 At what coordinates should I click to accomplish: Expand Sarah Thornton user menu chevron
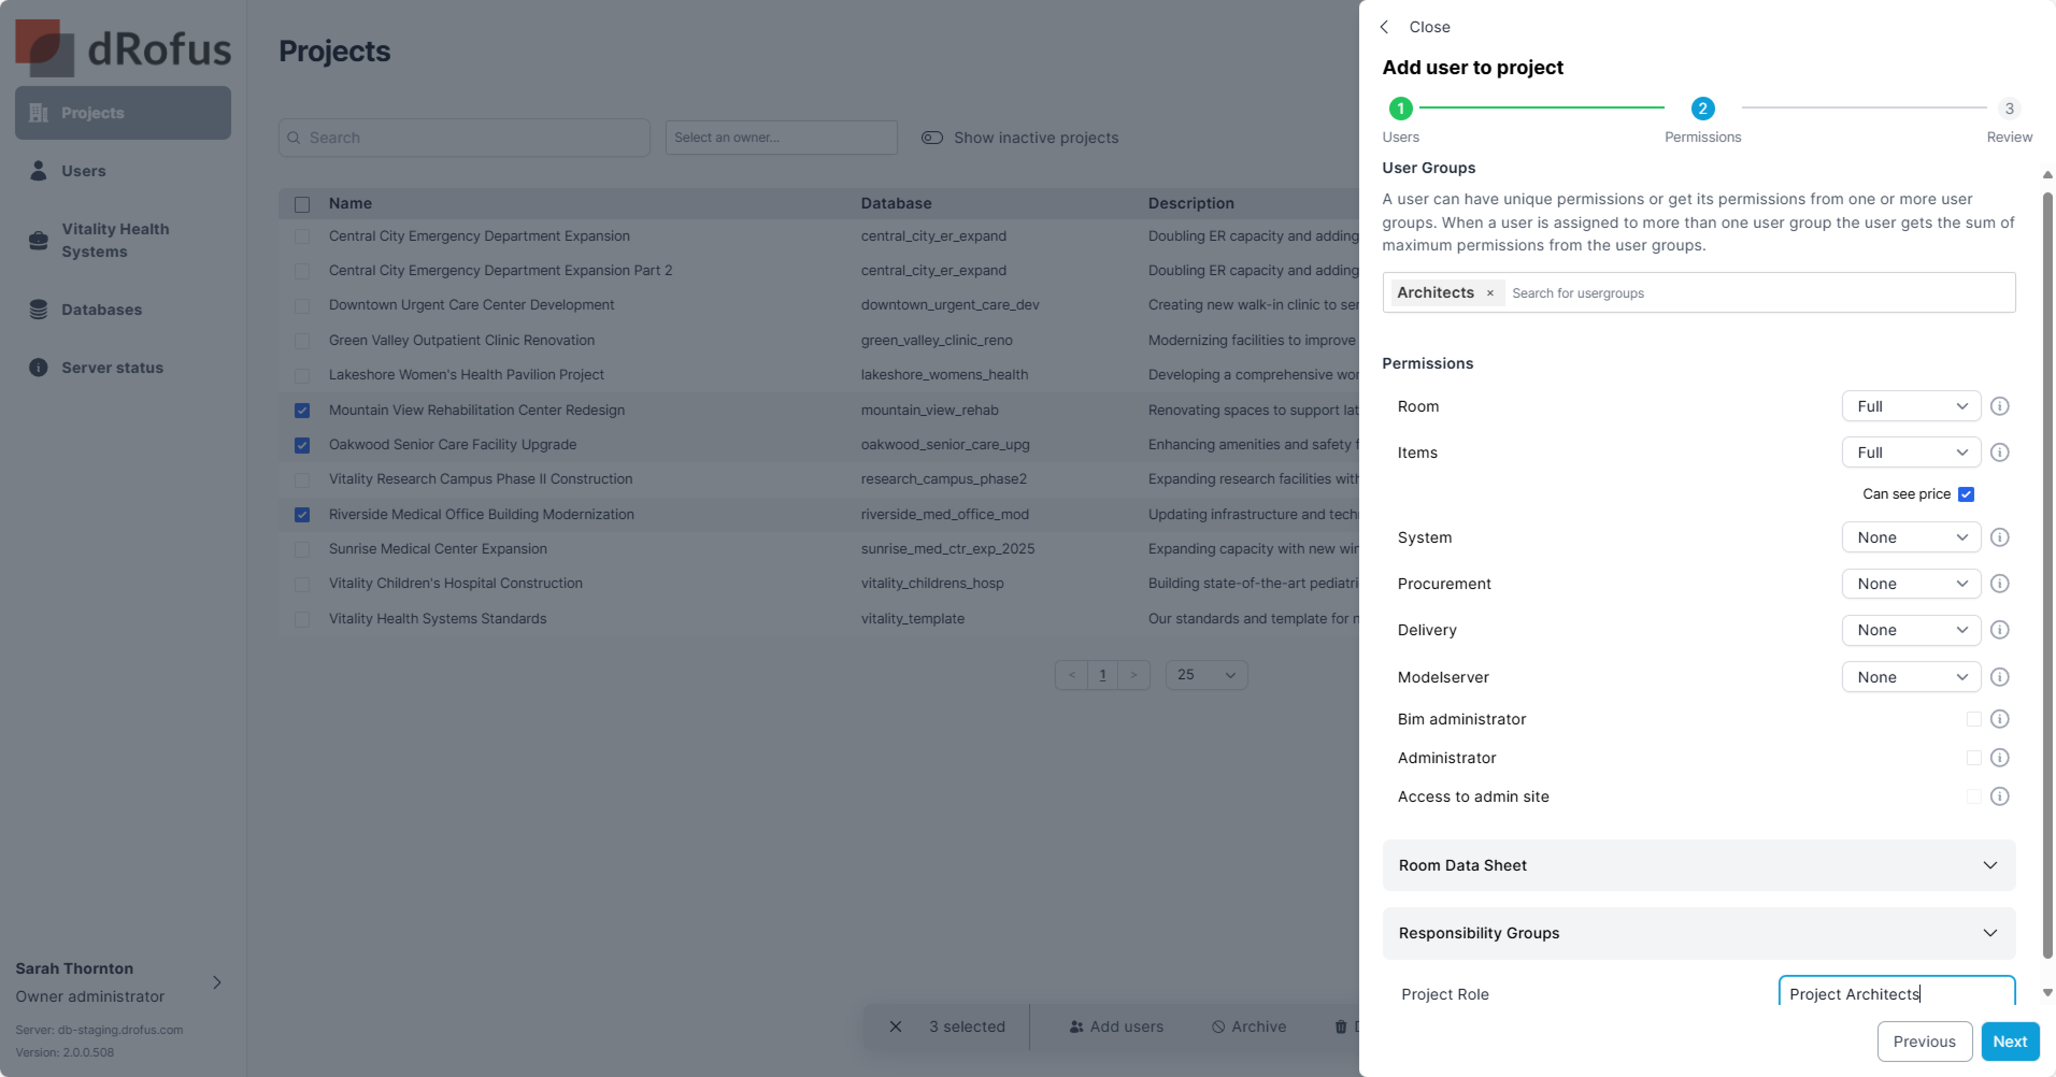point(216,982)
